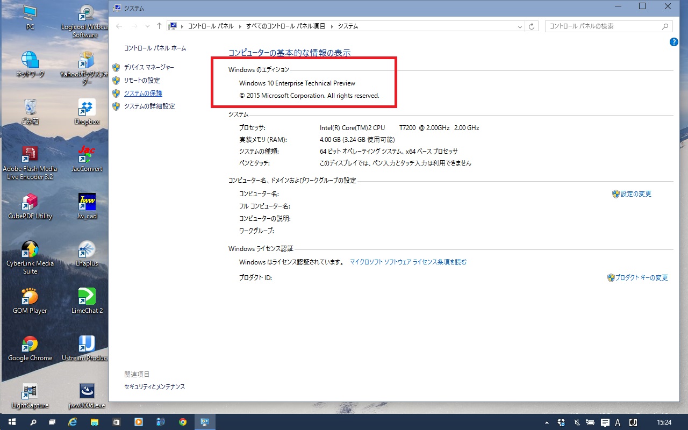
Task: Launch the CyberLink Media Suite shortcut
Action: point(30,257)
